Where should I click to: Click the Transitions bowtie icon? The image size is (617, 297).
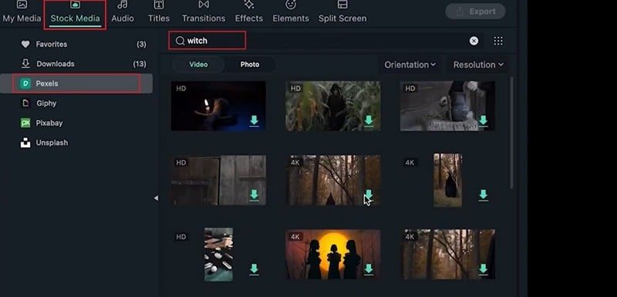pyautogui.click(x=204, y=5)
